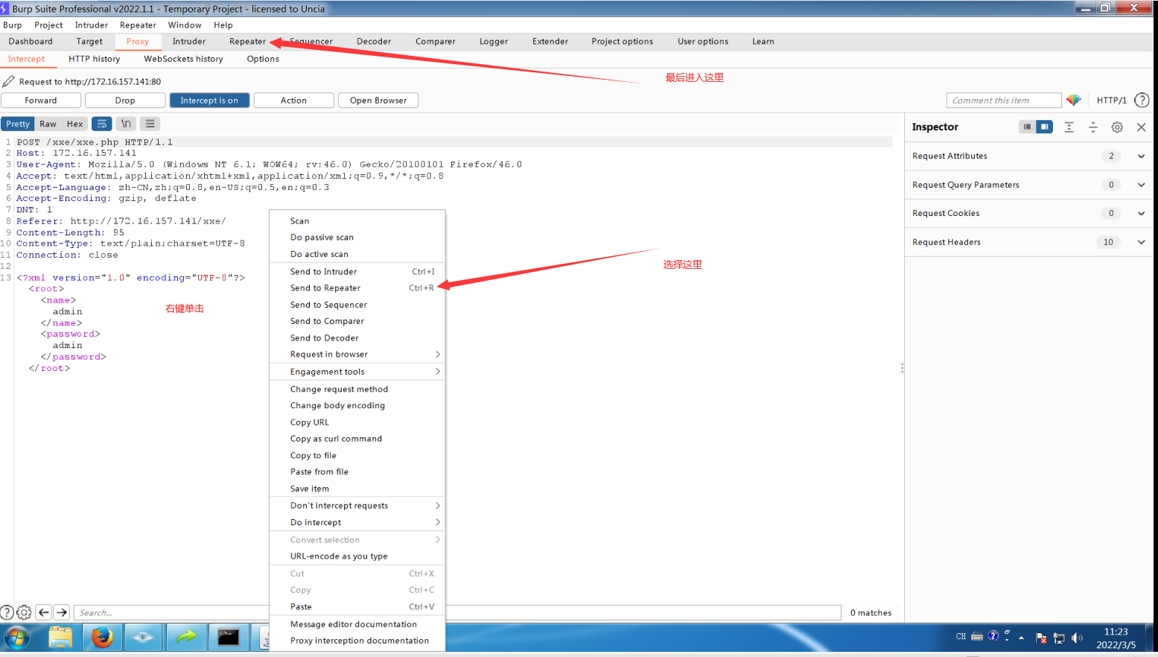The height and width of the screenshot is (657, 1158).
Task: Switch to the HTTP history tab
Action: (x=95, y=59)
